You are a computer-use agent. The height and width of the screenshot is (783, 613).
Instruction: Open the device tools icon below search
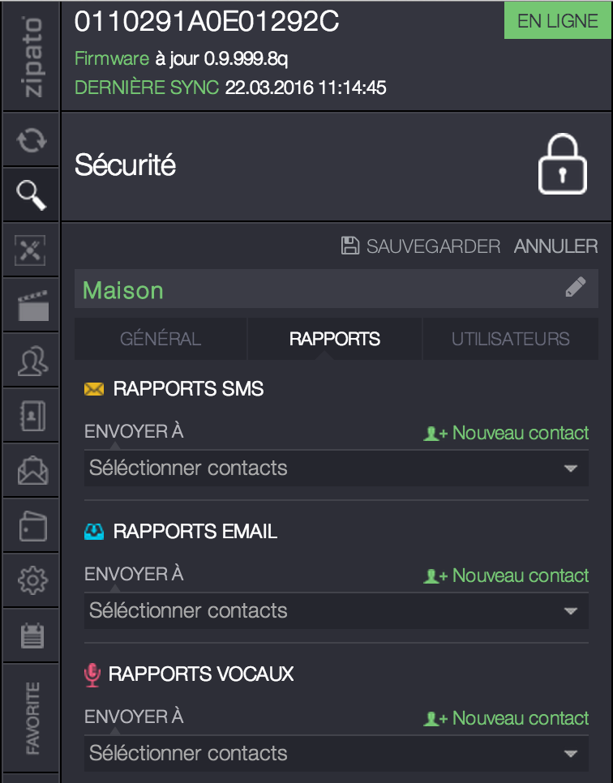click(30, 250)
